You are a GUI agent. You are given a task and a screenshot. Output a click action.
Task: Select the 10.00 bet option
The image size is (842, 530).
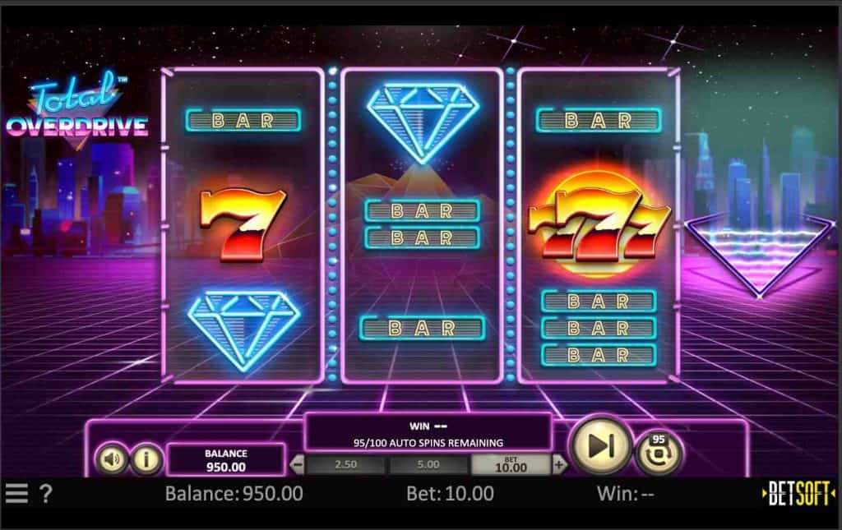point(511,464)
